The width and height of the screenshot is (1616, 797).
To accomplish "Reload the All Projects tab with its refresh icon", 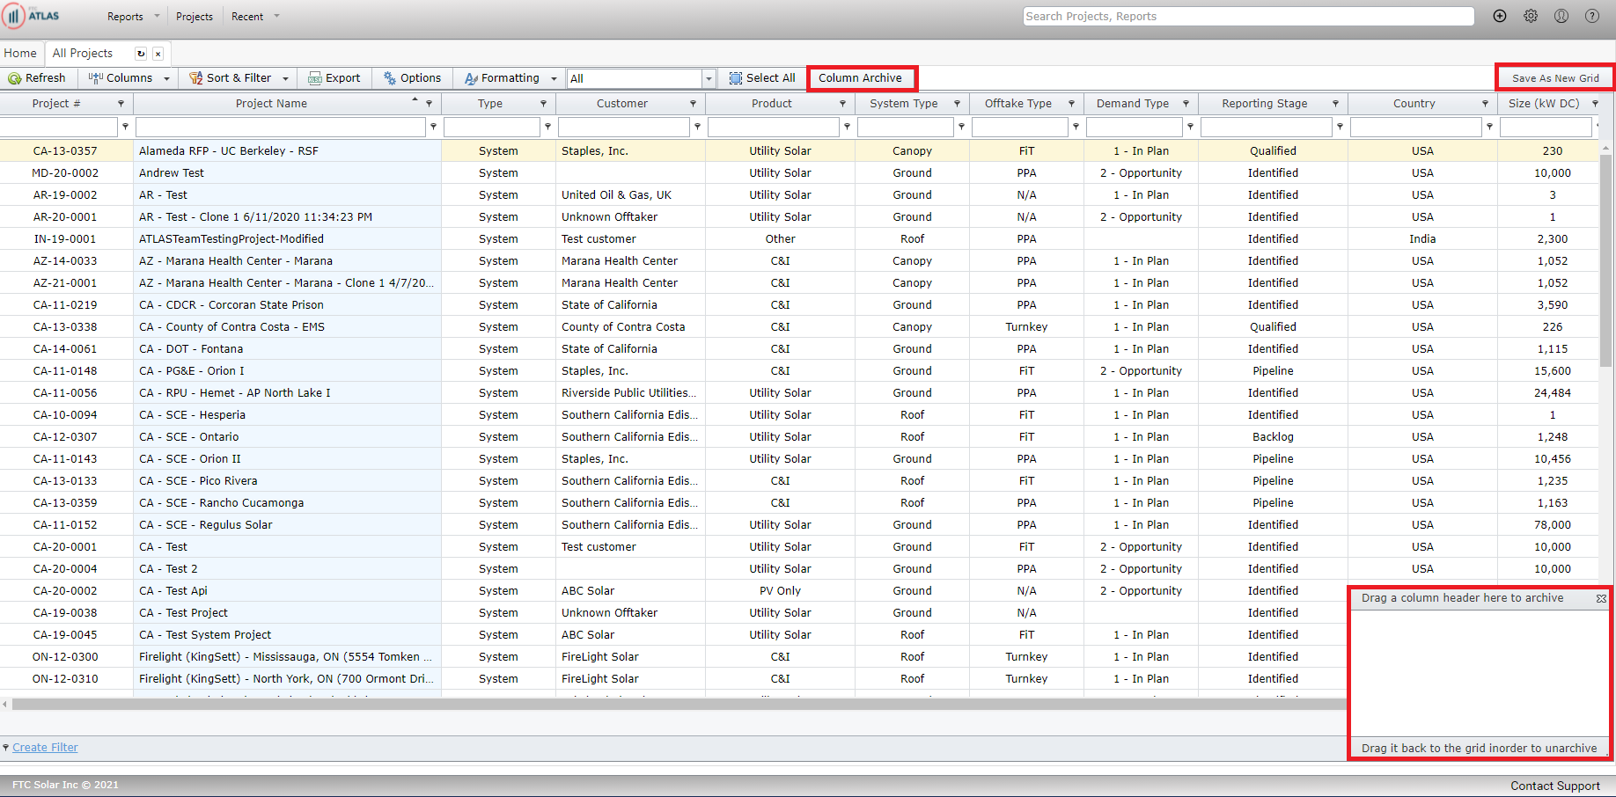I will tap(141, 54).
